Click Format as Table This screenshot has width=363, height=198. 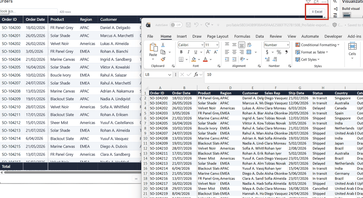pyautogui.click(x=312, y=52)
